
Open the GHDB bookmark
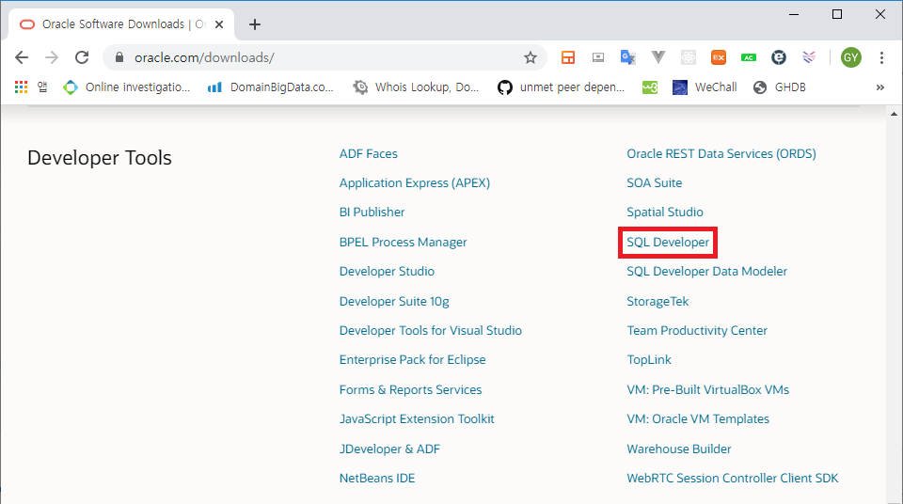779,87
